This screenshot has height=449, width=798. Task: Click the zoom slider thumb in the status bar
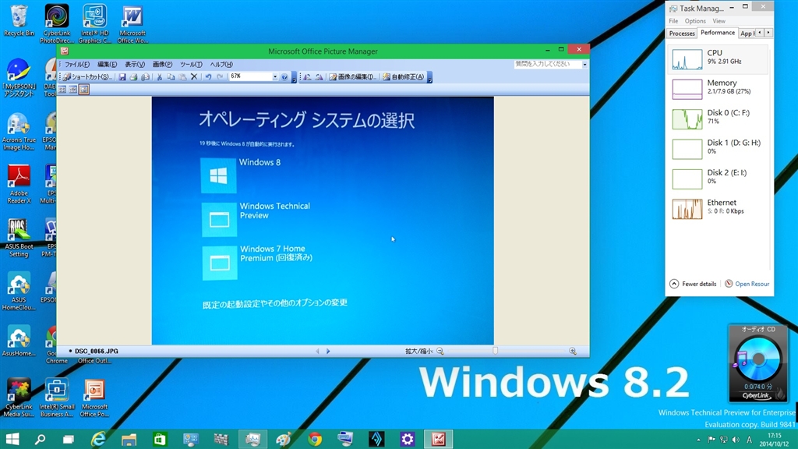coord(495,351)
